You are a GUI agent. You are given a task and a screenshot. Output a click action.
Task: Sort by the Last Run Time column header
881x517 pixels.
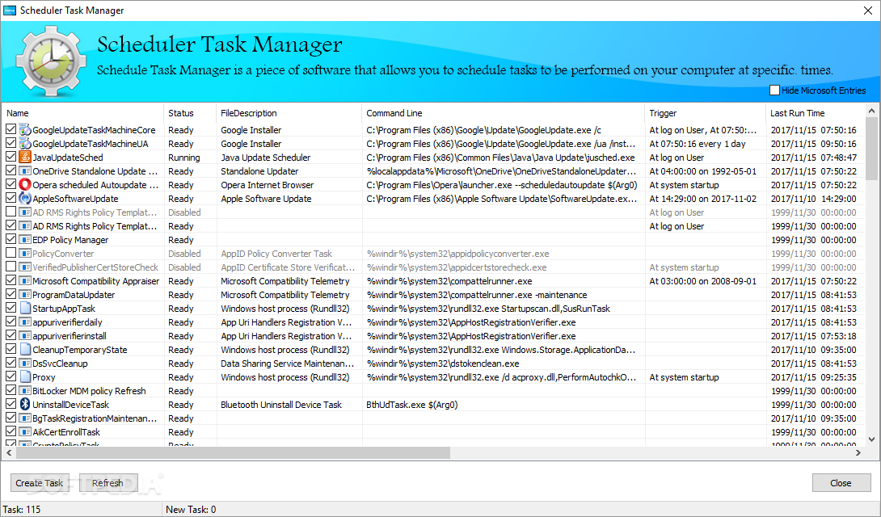[816, 113]
